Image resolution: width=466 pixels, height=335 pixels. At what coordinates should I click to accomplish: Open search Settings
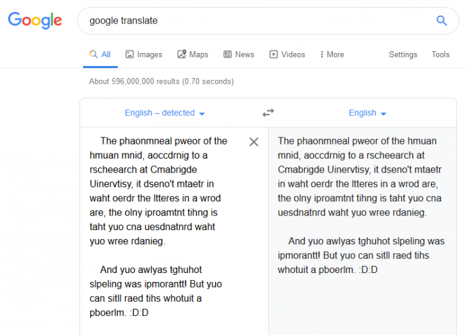(403, 54)
